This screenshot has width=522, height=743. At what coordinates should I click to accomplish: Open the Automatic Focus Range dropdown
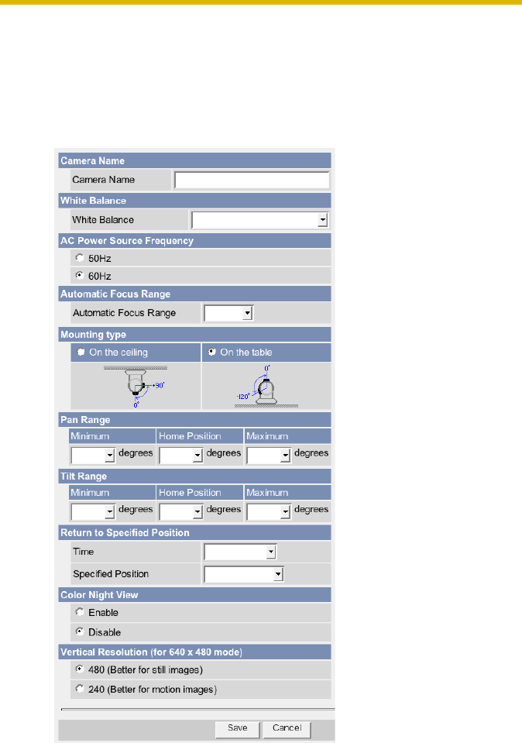(228, 313)
